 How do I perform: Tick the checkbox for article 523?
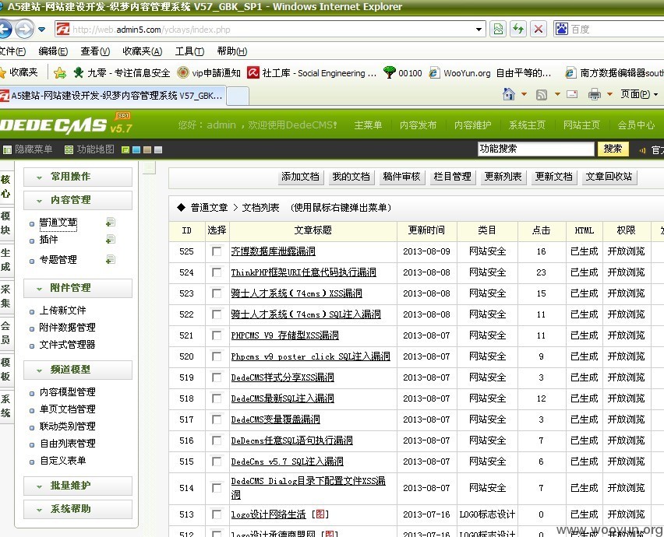[x=217, y=293]
